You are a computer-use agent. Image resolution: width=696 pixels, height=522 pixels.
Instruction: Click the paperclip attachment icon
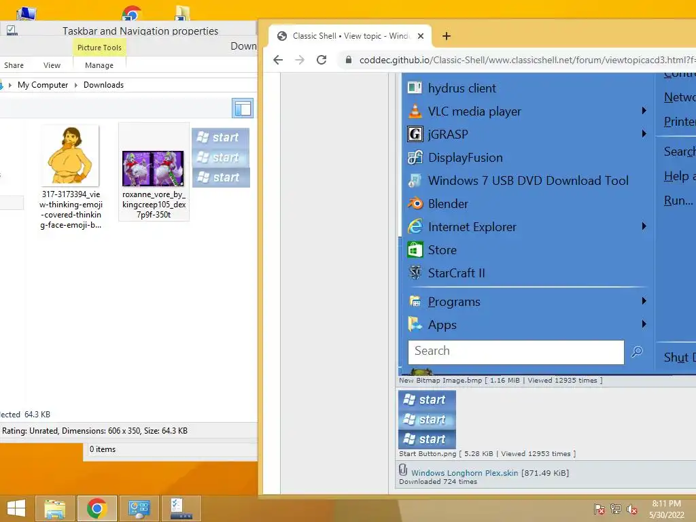tap(403, 470)
